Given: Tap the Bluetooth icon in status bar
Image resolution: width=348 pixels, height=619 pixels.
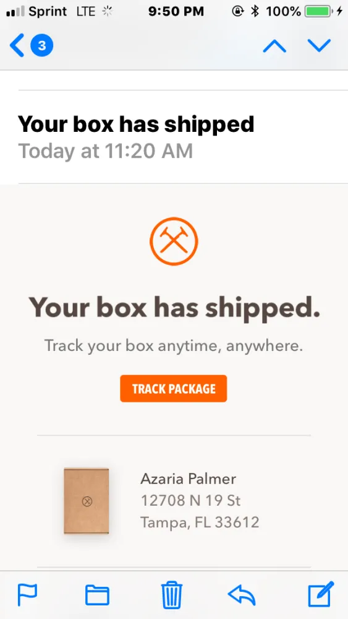Looking at the screenshot, I should pyautogui.click(x=255, y=12).
